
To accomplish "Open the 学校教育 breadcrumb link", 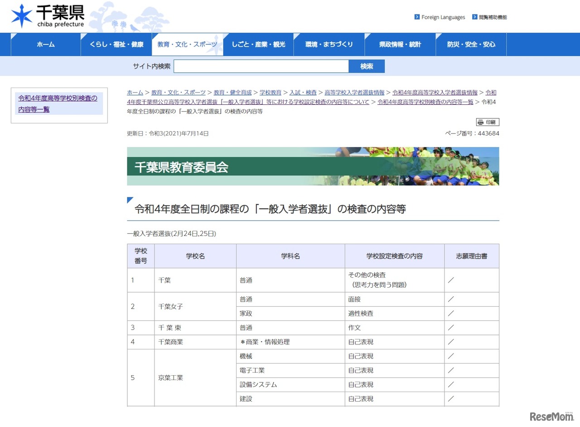I will coord(271,92).
